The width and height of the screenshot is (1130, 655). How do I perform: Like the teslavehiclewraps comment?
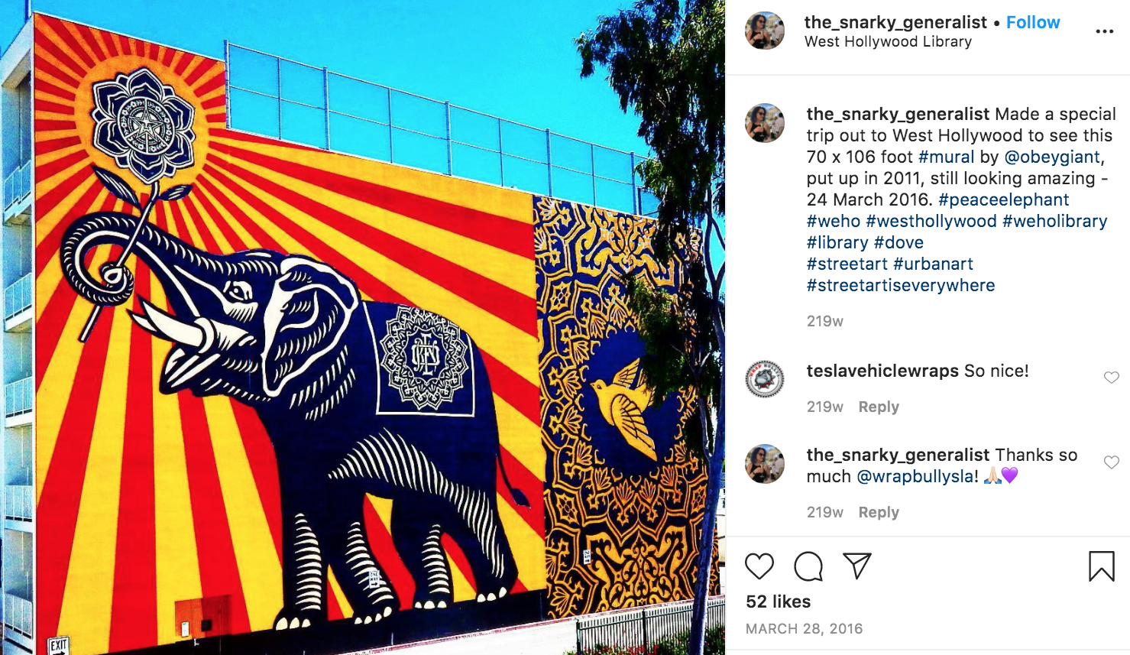tap(1112, 378)
